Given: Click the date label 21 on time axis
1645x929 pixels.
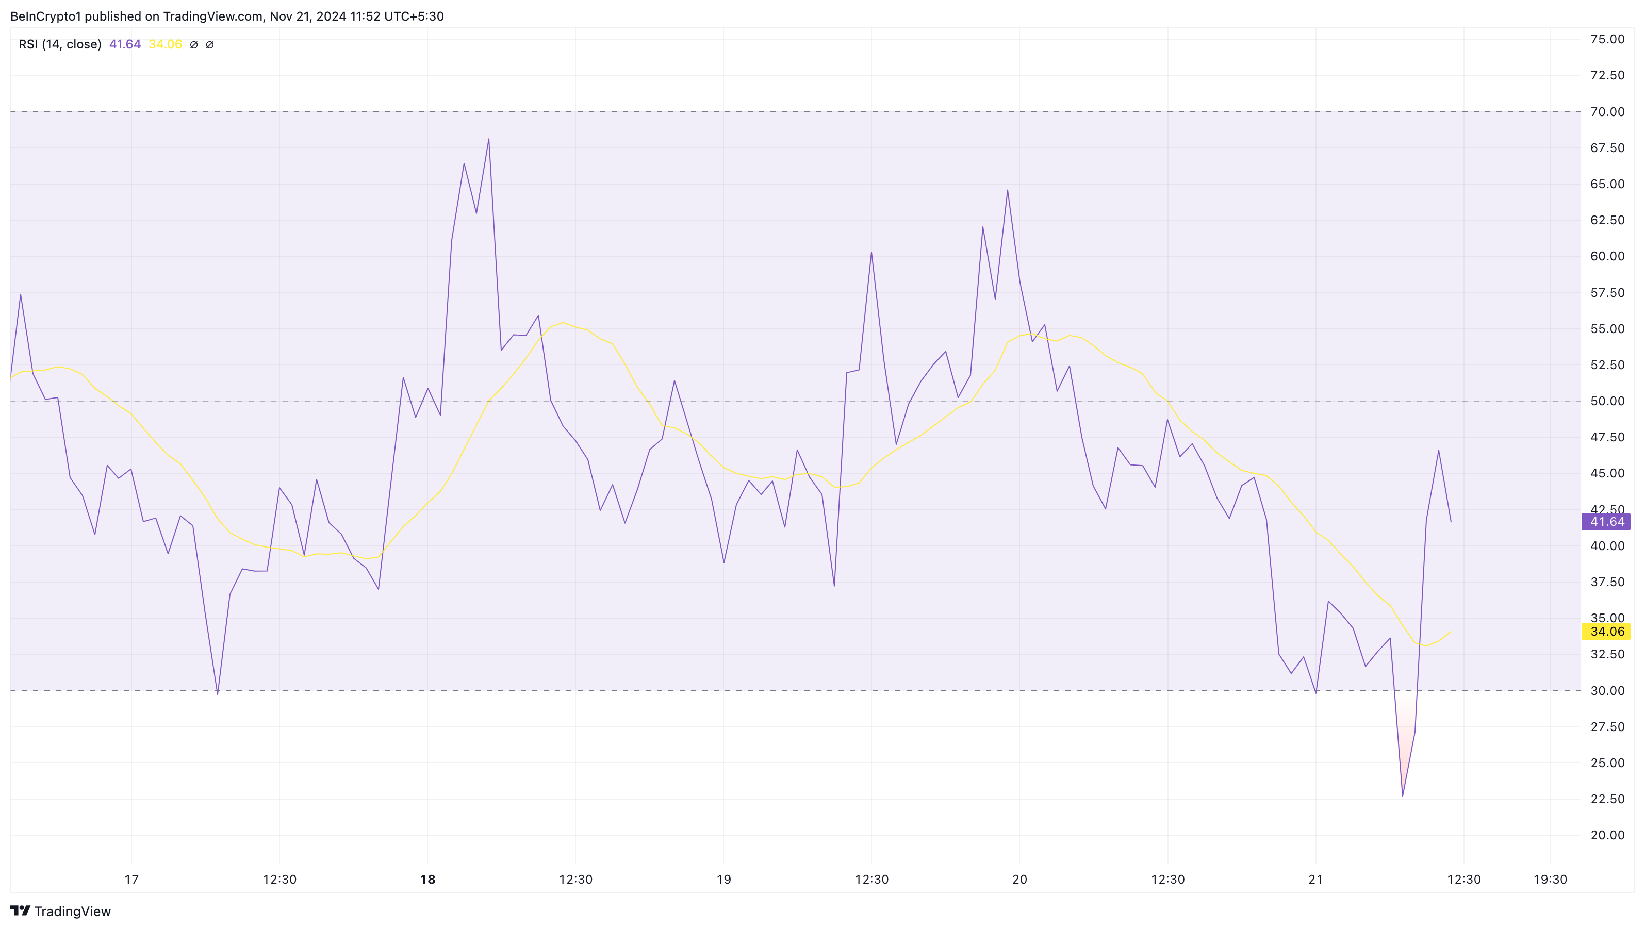Looking at the screenshot, I should click(1315, 879).
